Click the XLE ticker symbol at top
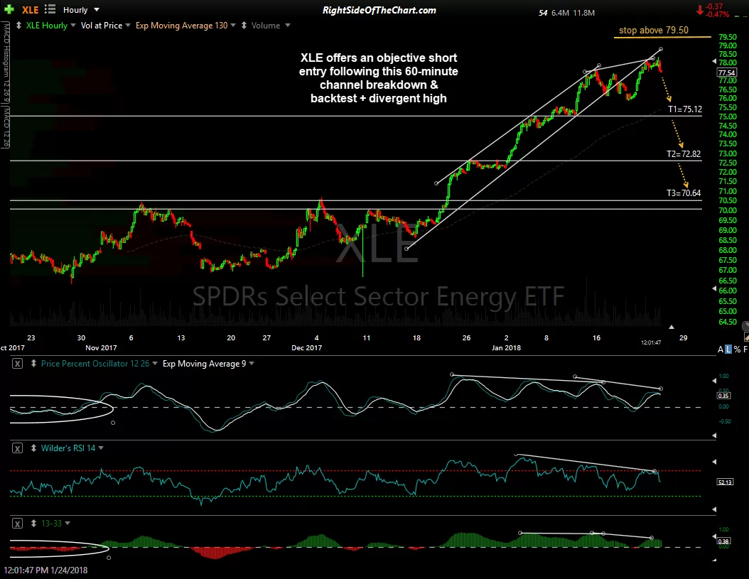749x579 pixels. (x=30, y=9)
